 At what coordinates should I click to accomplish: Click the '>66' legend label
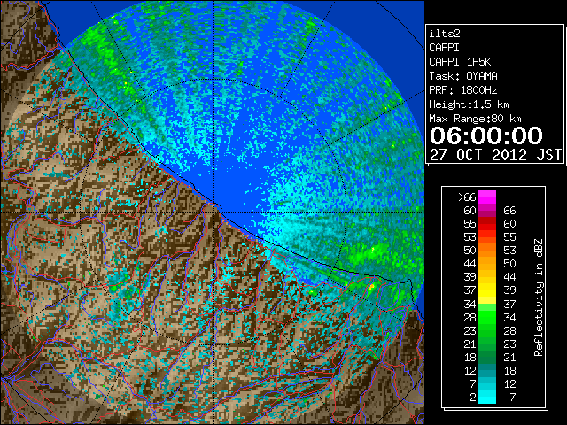point(467,197)
